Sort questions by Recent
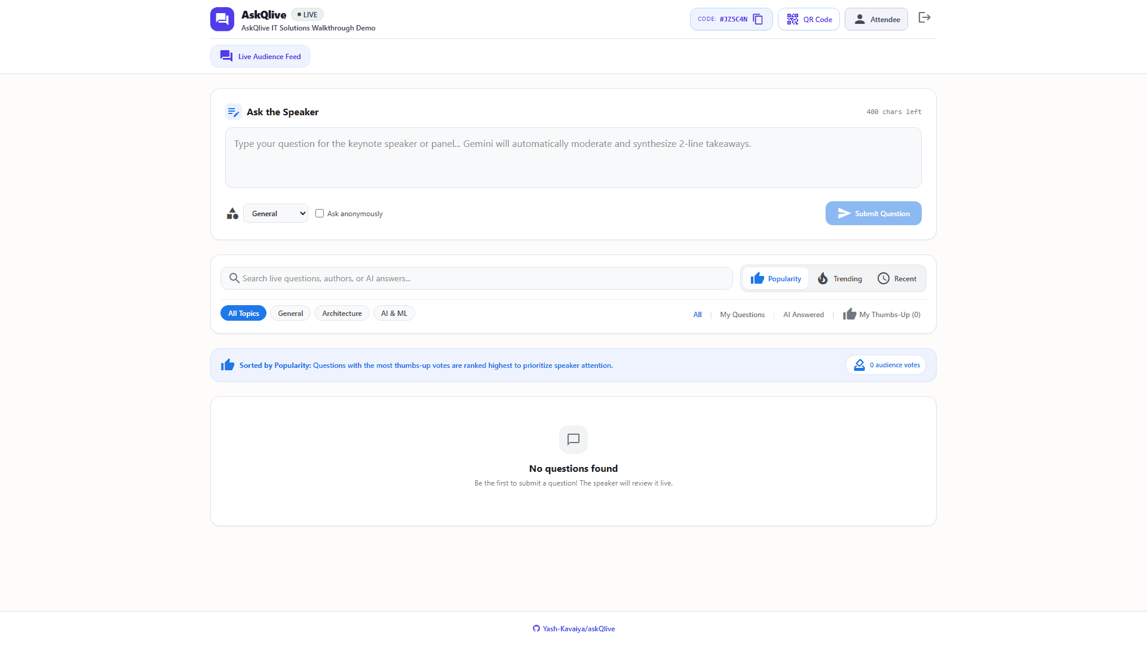1147x645 pixels. pos(897,278)
